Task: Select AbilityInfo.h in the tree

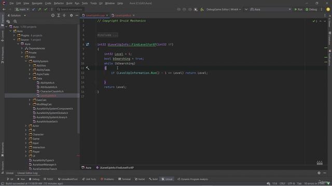Action: (47, 83)
